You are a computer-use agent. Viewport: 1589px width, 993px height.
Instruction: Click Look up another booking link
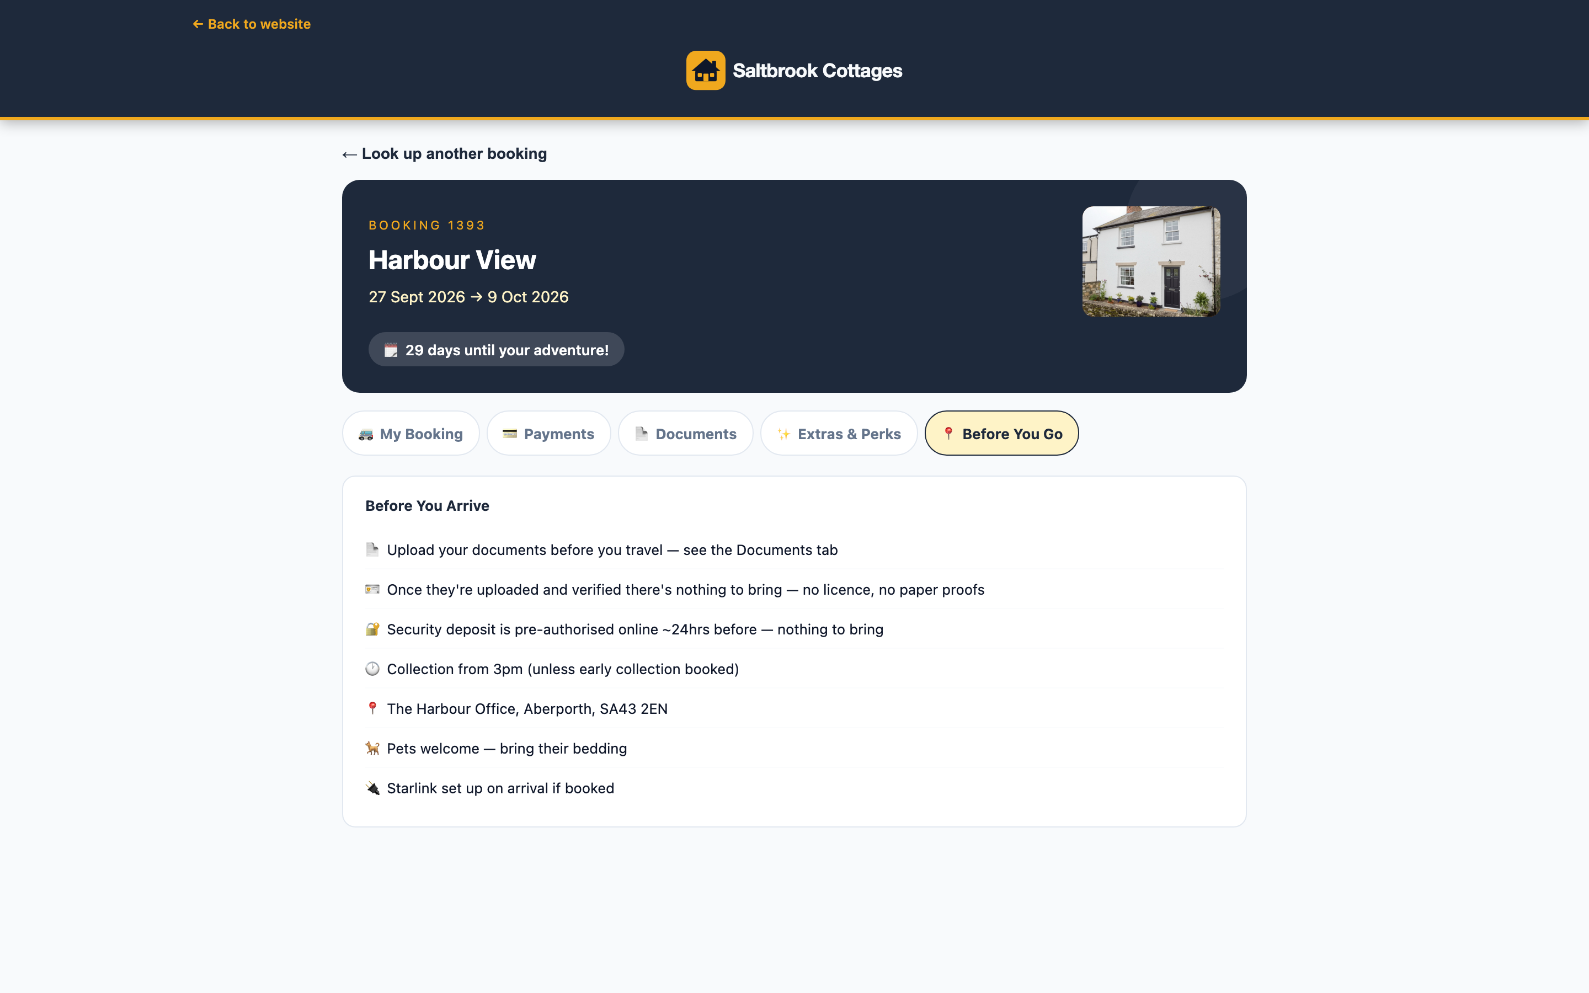click(x=445, y=154)
